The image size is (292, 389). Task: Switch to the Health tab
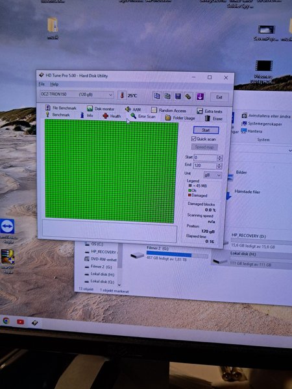point(112,116)
